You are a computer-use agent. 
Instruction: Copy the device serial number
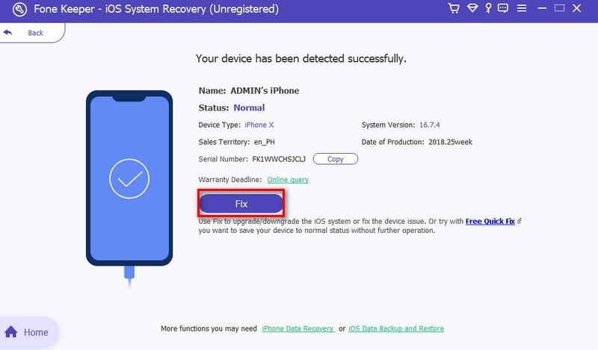click(x=335, y=159)
